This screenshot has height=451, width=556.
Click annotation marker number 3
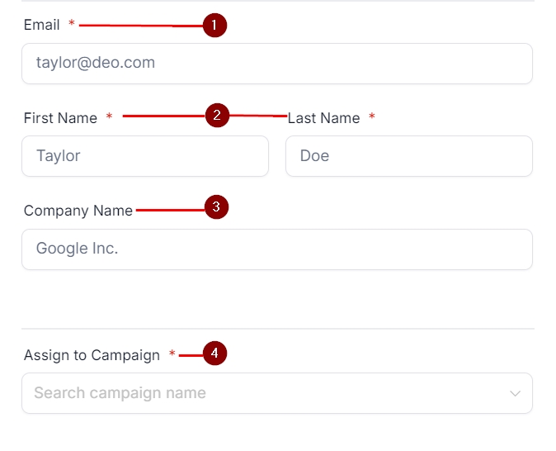[x=215, y=207]
